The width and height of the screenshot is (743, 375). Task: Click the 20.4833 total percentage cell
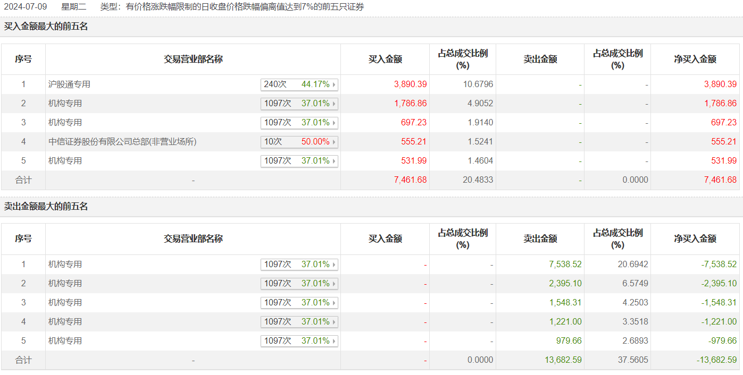[x=478, y=180]
